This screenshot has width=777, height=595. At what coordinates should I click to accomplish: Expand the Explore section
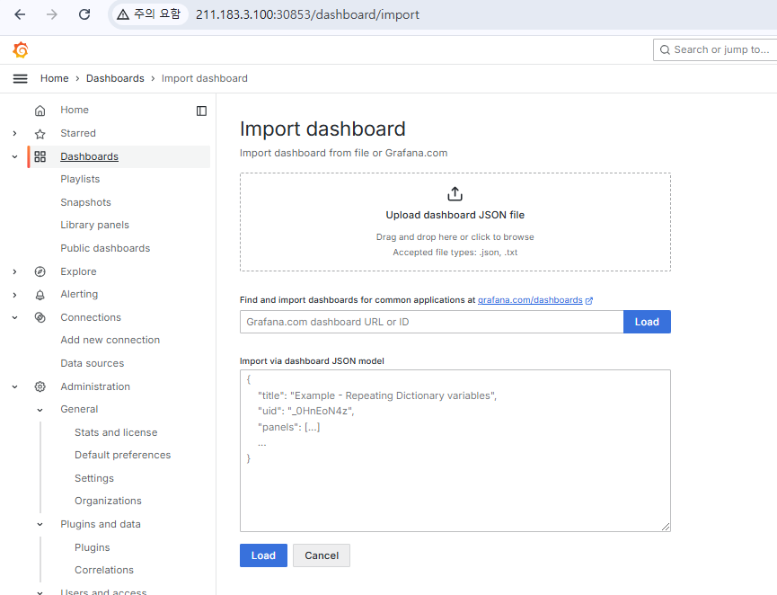pos(15,271)
